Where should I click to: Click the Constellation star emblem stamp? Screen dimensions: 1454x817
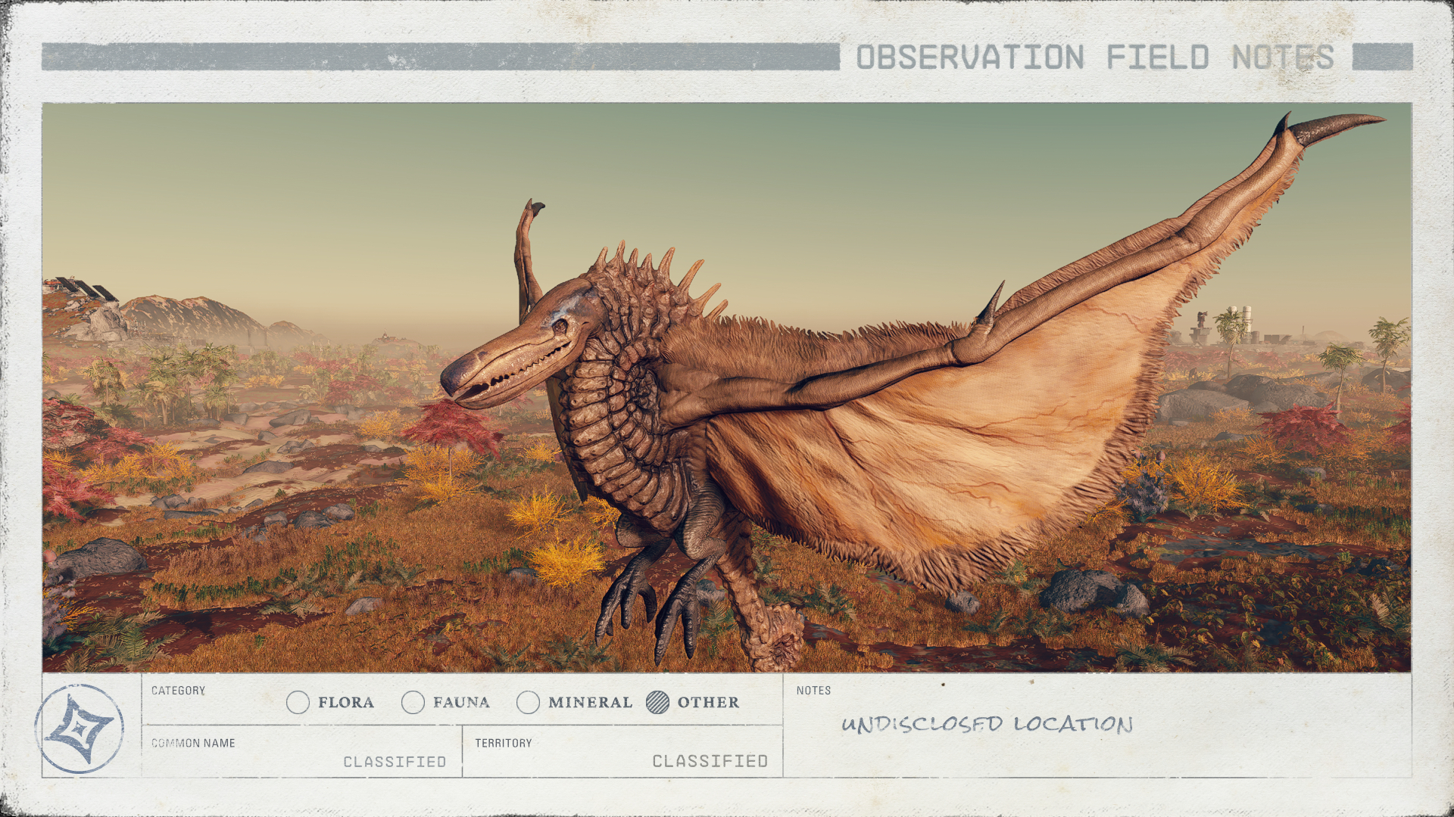coord(80,728)
